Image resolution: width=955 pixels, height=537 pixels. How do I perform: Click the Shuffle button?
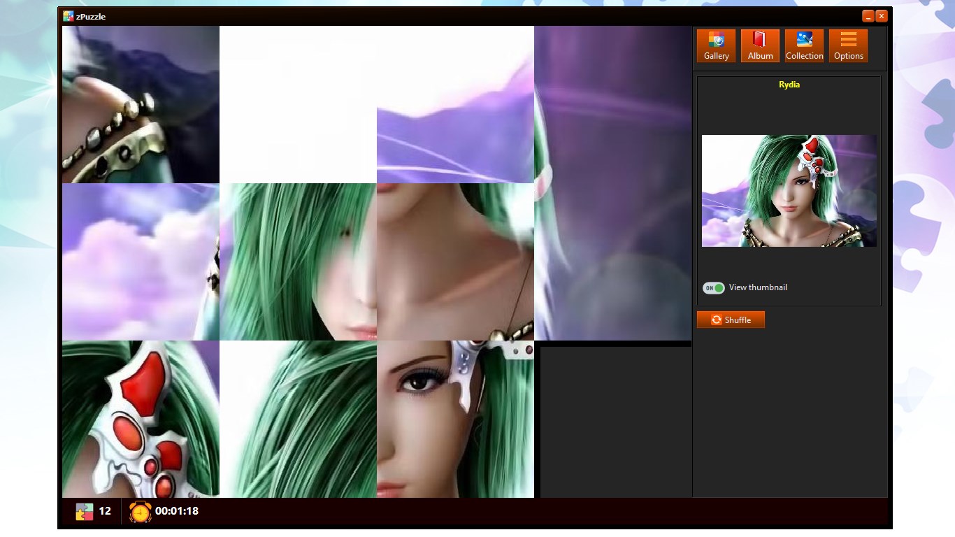[x=731, y=320]
